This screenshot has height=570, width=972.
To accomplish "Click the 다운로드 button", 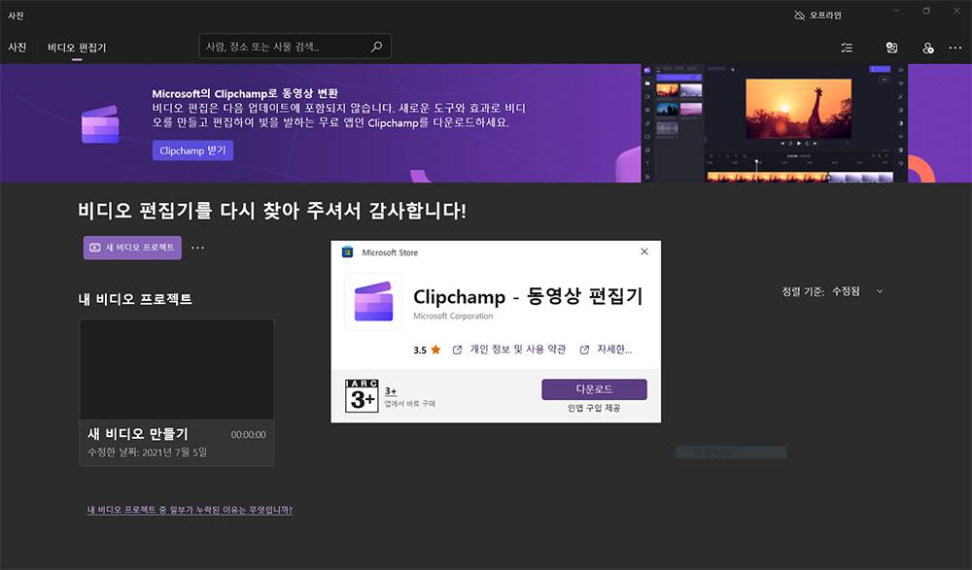I will click(x=594, y=389).
